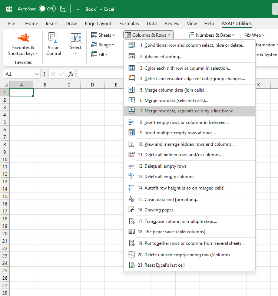278x296 pixels.
Task: Click Color each n'th row icon
Action: pyautogui.click(x=132, y=68)
